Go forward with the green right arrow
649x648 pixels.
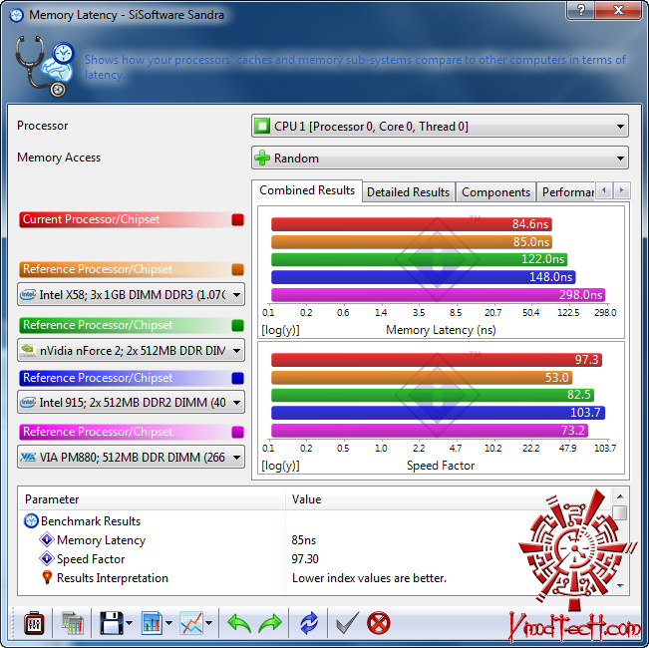pyautogui.click(x=270, y=624)
